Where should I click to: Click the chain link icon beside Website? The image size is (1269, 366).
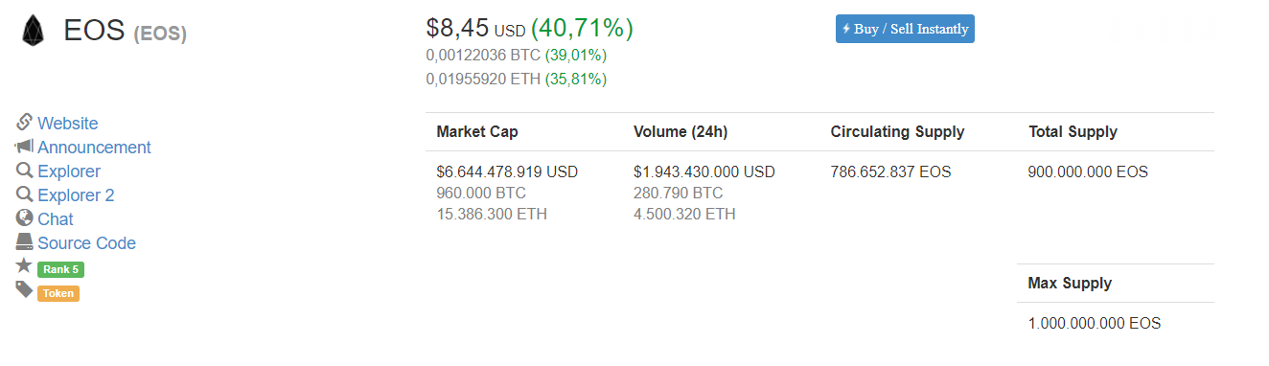25,122
